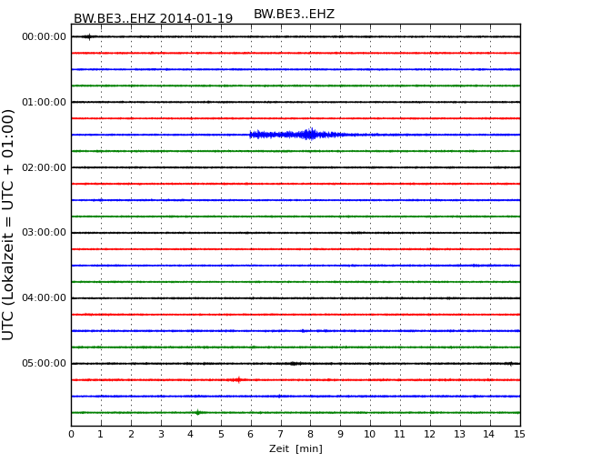Select the x-axis tick label 3
Image resolution: width=591 pixels, height=473 pixels.
(161, 434)
